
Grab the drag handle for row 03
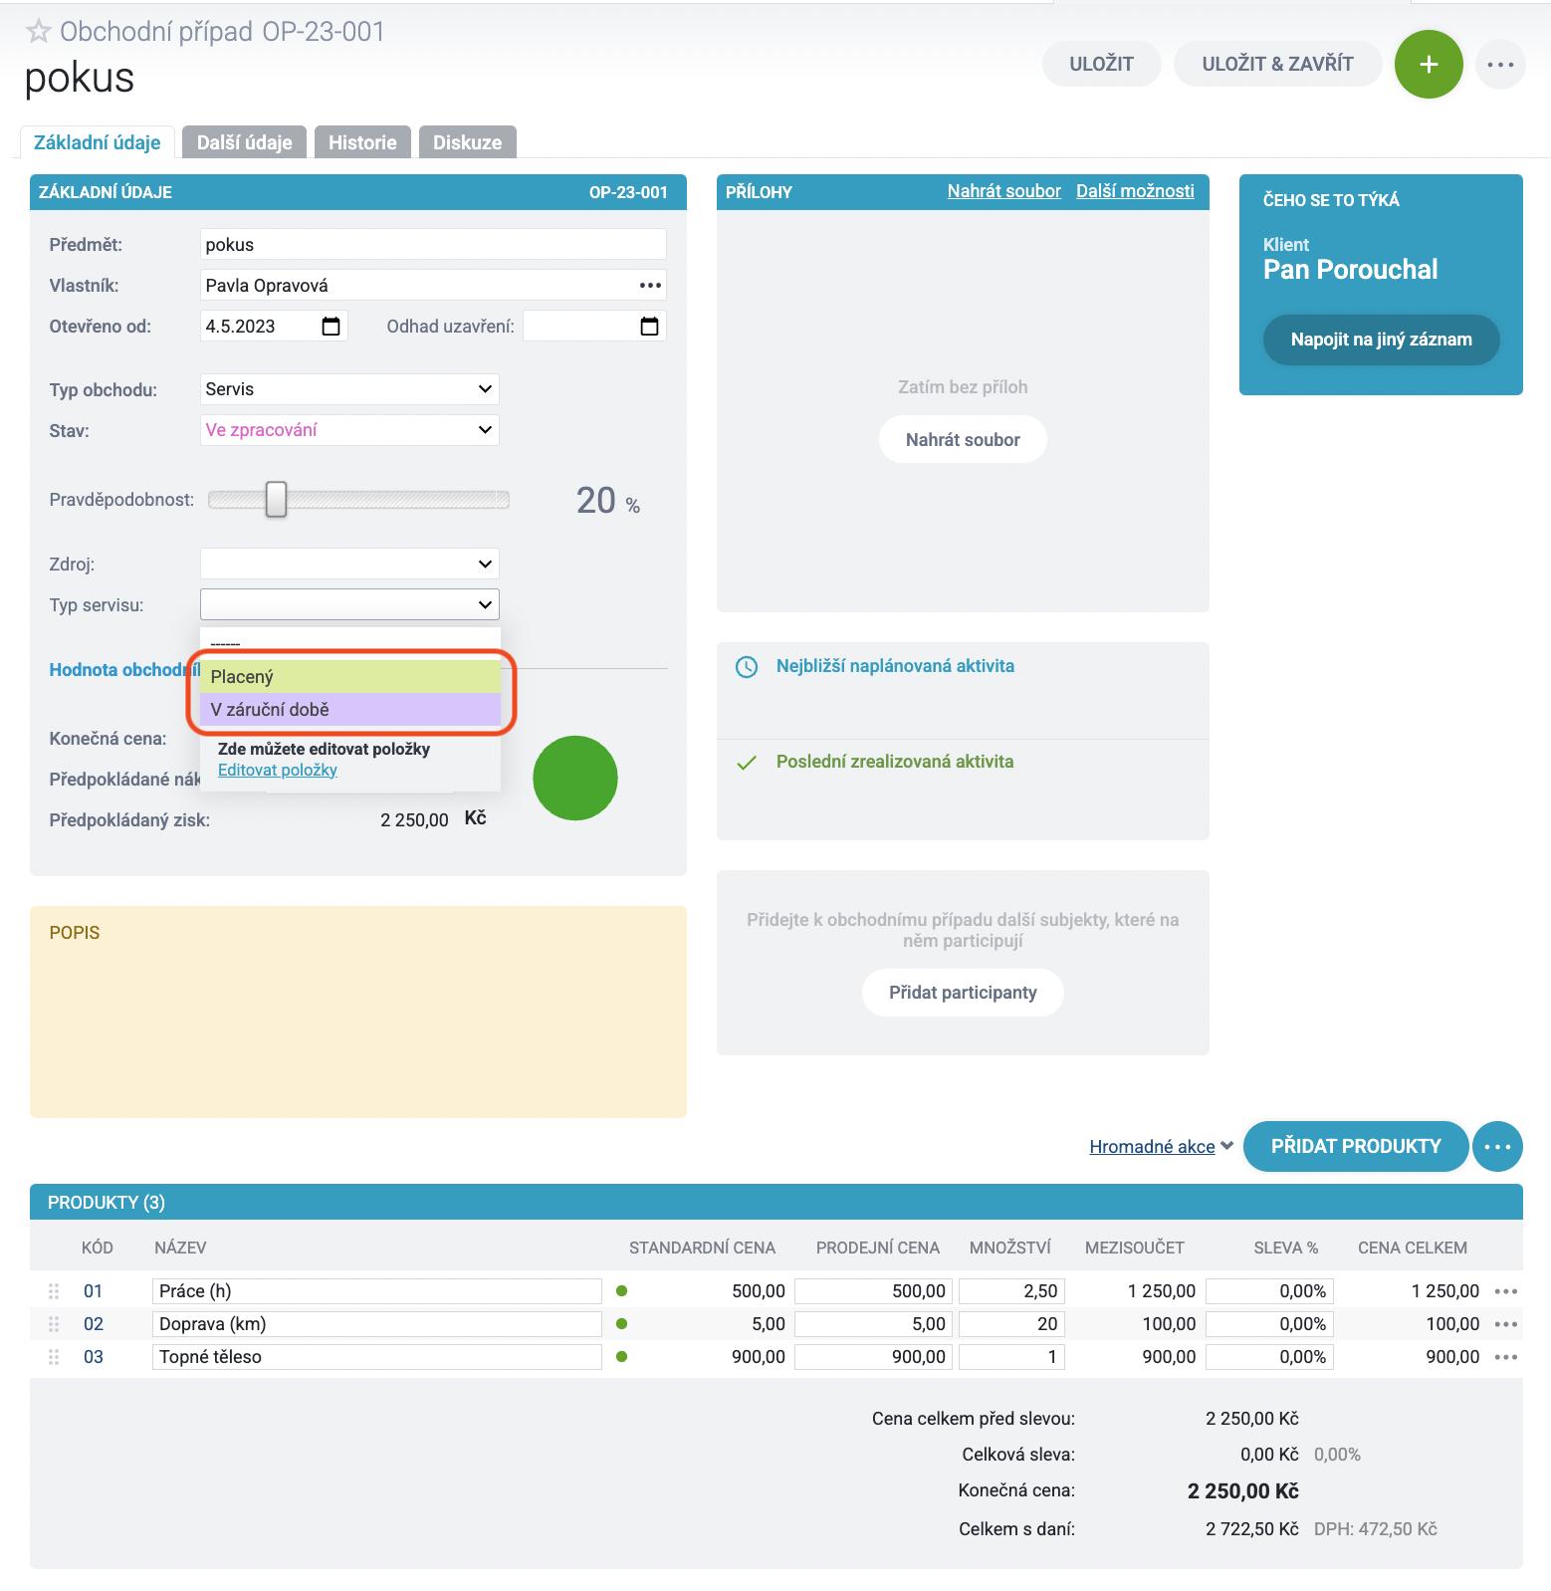pyautogui.click(x=54, y=1357)
